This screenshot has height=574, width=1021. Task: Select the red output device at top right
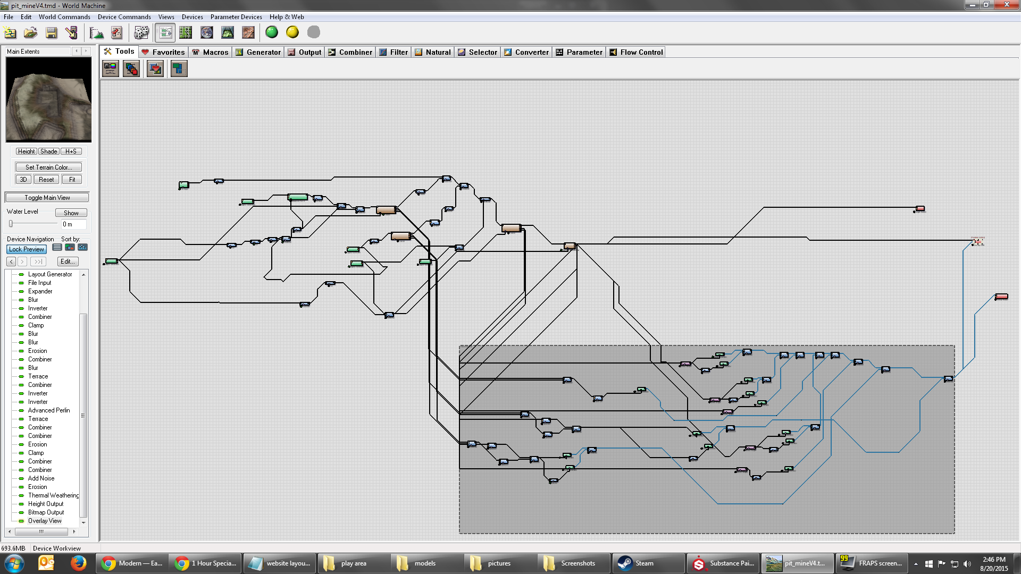click(920, 209)
